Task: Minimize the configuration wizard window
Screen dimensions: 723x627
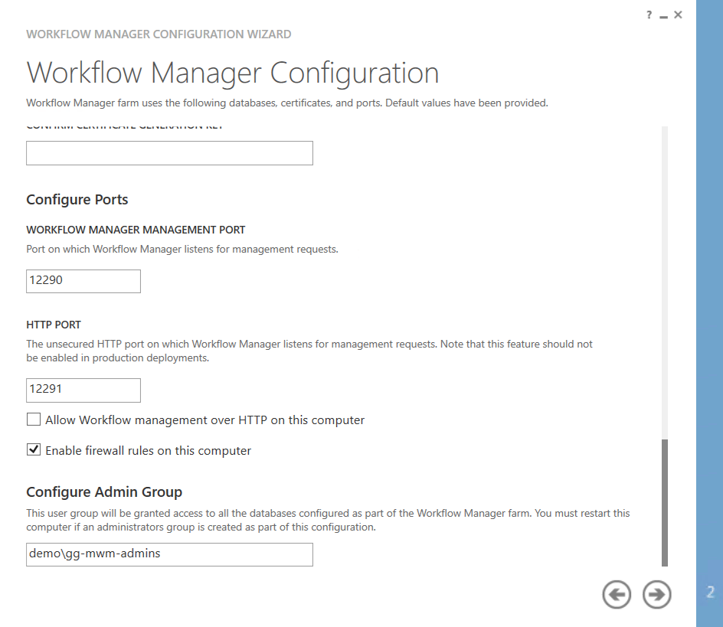Action: point(663,15)
